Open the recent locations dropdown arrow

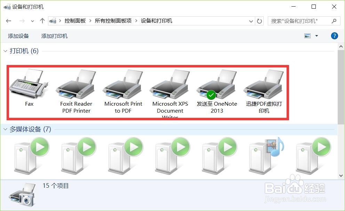click(x=33, y=21)
